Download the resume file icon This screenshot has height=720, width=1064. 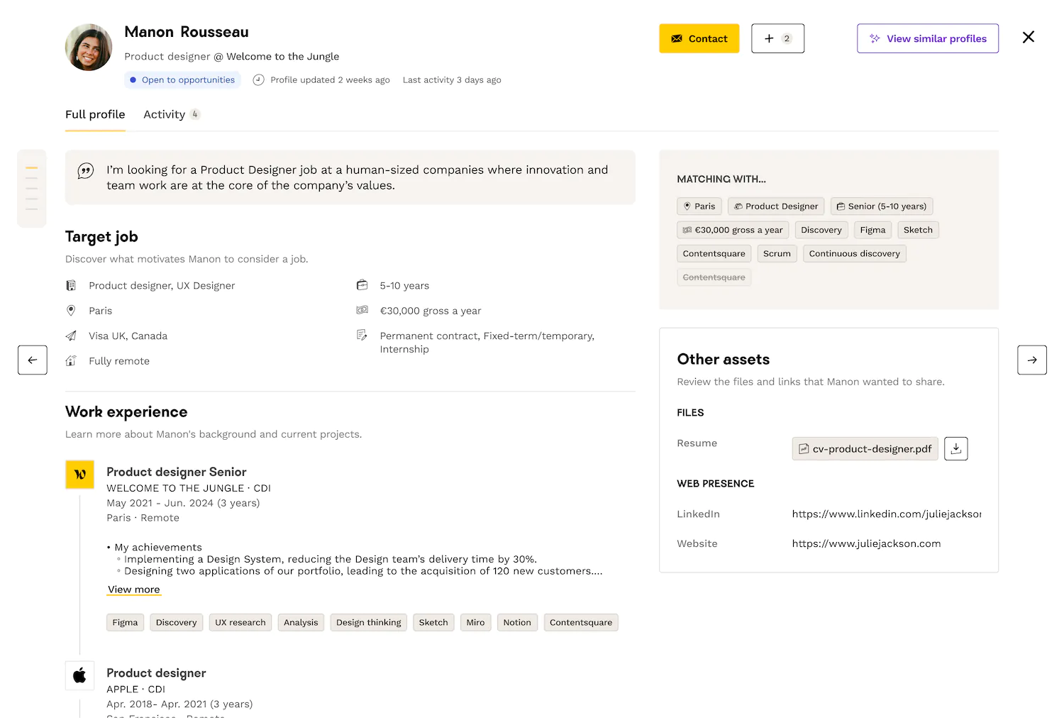[955, 448]
